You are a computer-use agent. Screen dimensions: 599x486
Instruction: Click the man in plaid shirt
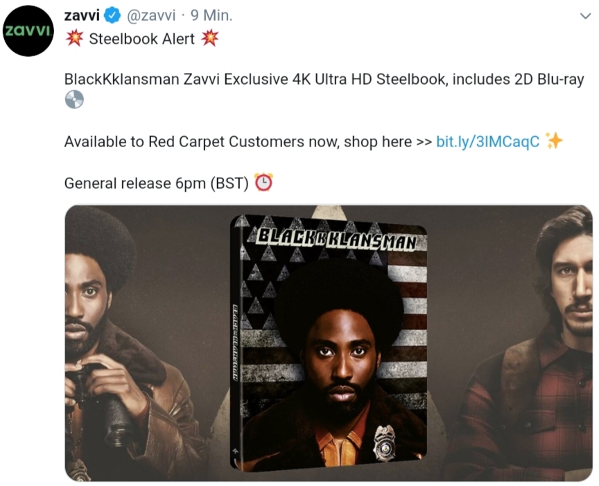pos(535,344)
